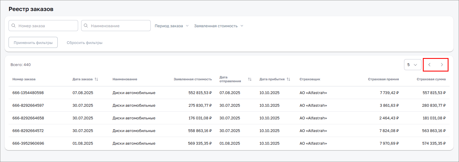Sort by Дата отправления column arrows
This screenshot has width=459, height=162.
point(250,79)
